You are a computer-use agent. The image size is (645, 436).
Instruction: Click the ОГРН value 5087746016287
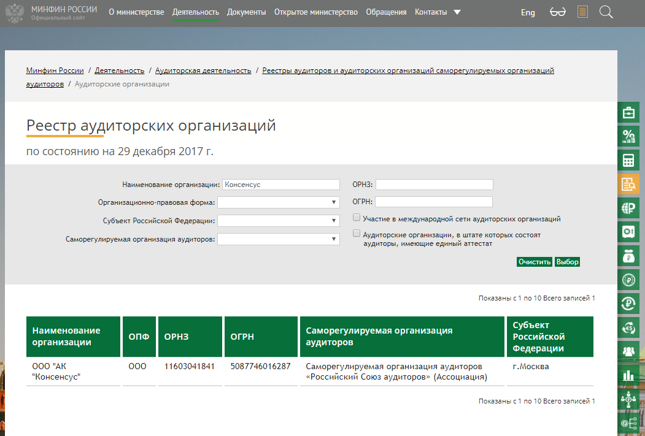(x=260, y=366)
